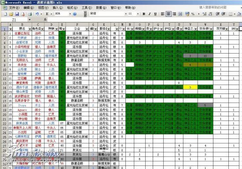Click the Increase Decimal icon
242x169 pixels.
tap(205, 14)
